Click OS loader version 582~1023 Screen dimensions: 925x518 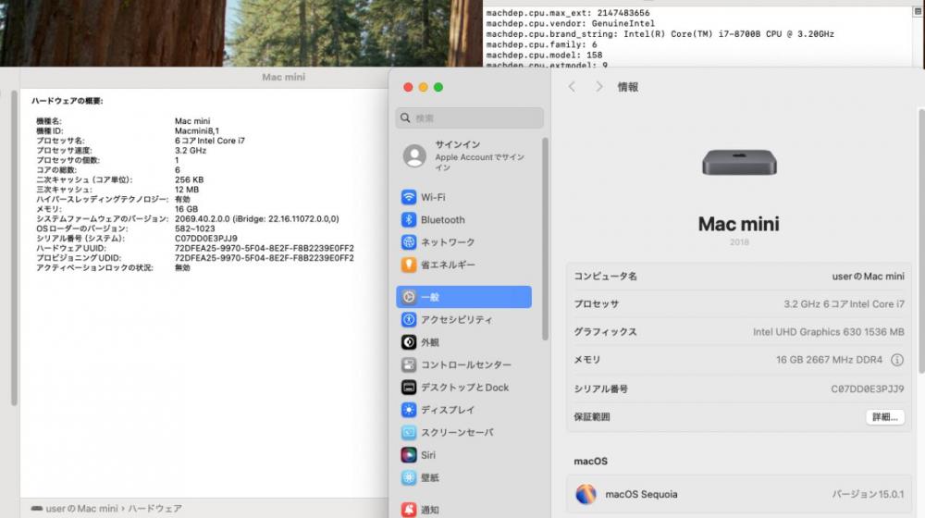pos(194,228)
